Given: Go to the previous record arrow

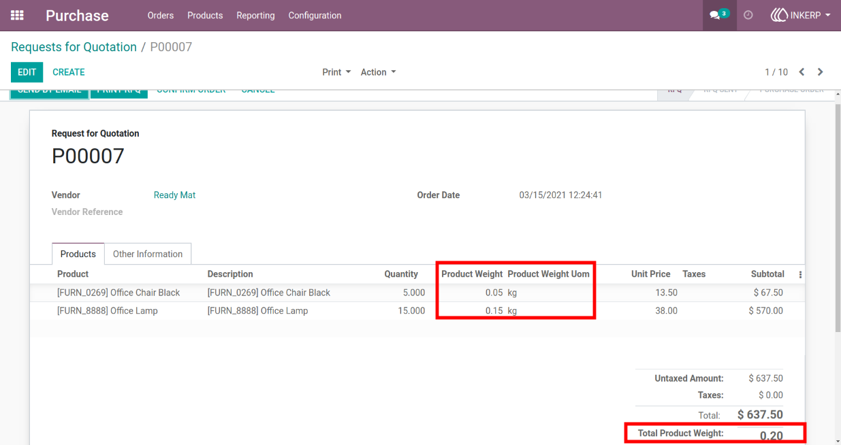Looking at the screenshot, I should [x=802, y=72].
